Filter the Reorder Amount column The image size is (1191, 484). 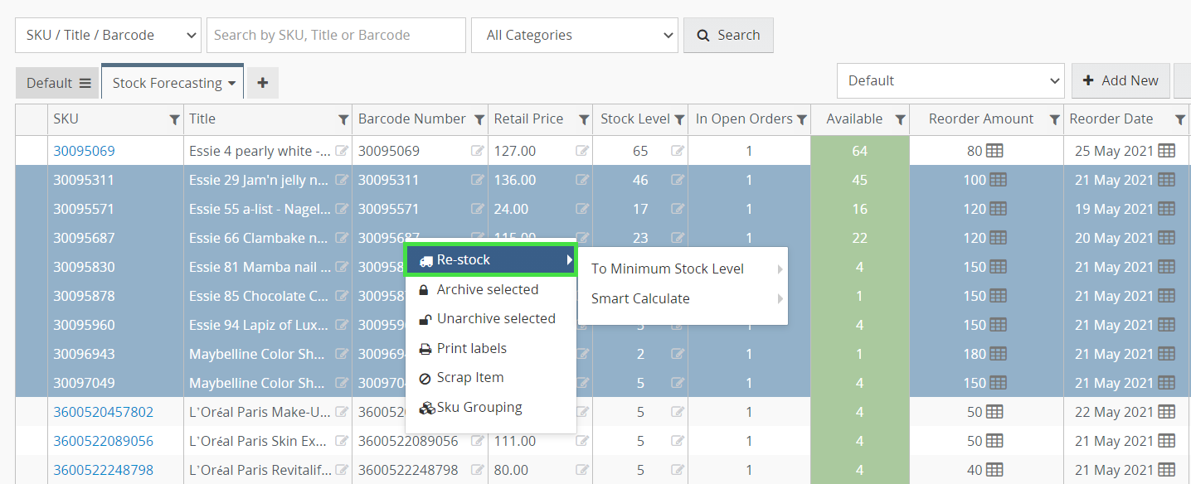click(1054, 120)
